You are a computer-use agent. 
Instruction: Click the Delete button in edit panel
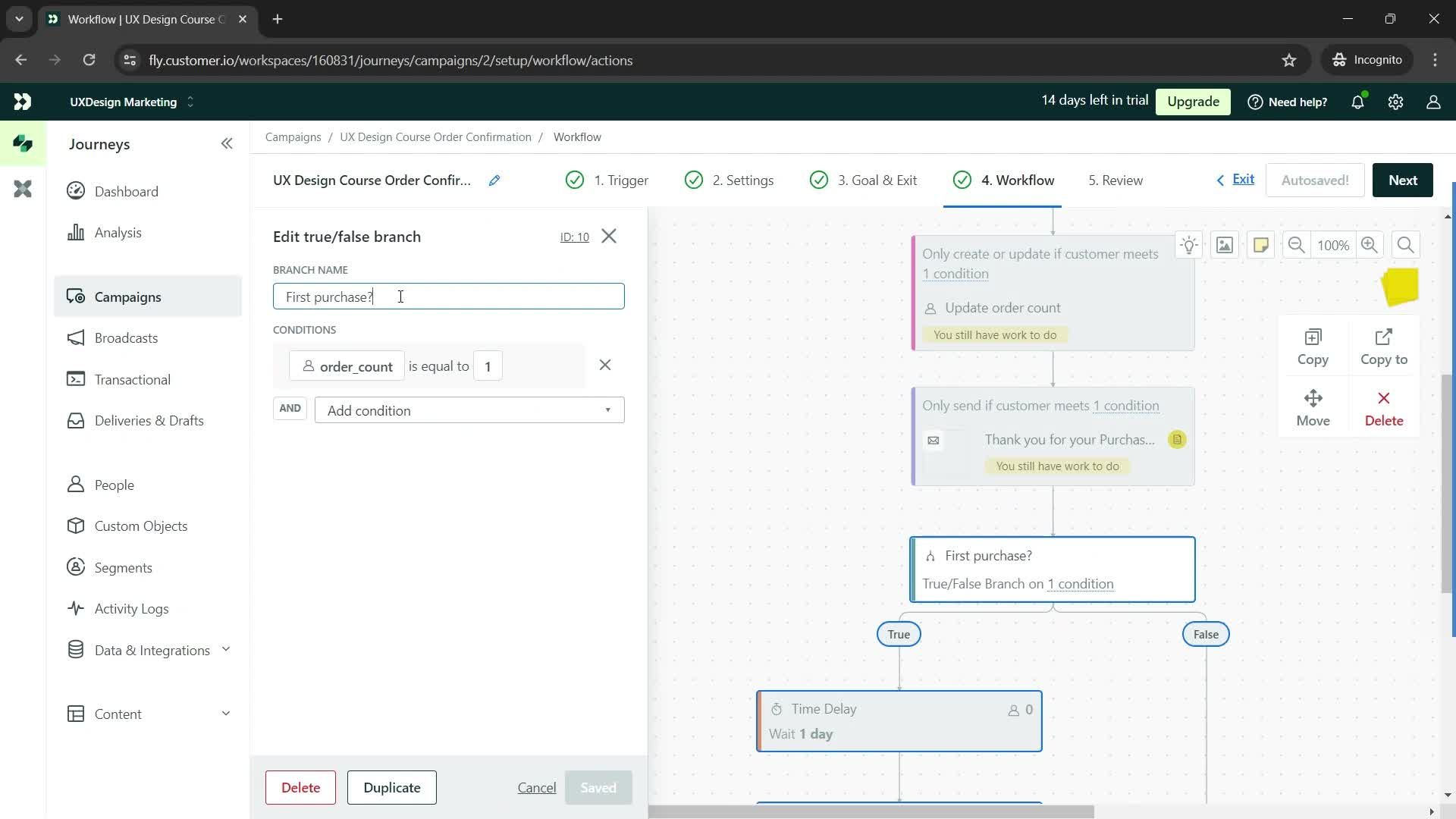pos(301,788)
